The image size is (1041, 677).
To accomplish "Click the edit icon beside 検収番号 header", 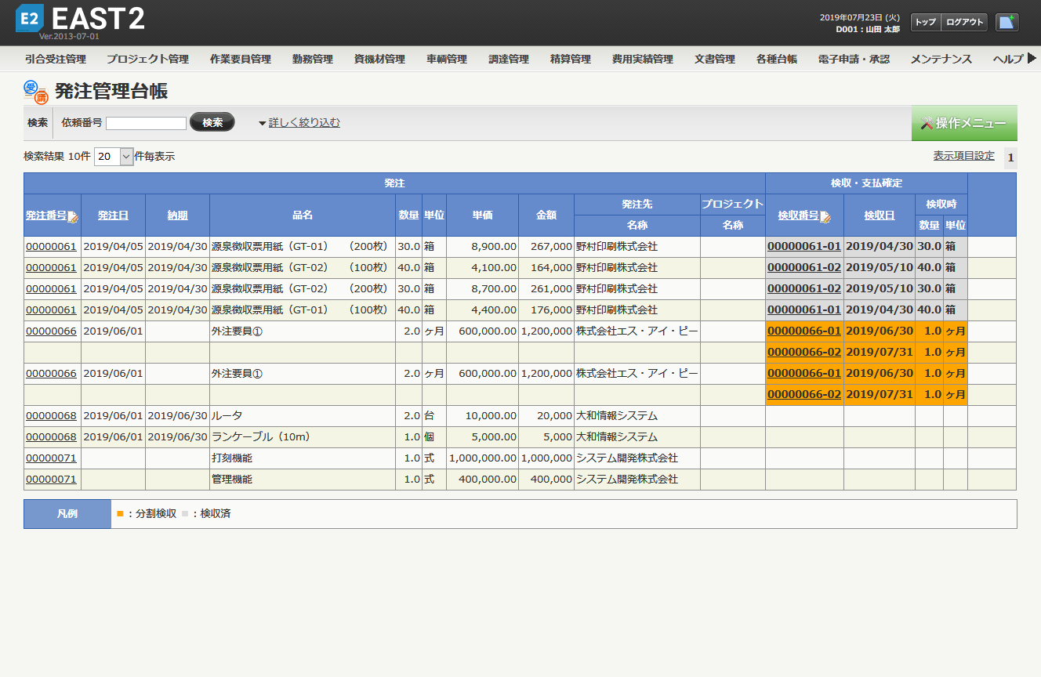I will (826, 217).
